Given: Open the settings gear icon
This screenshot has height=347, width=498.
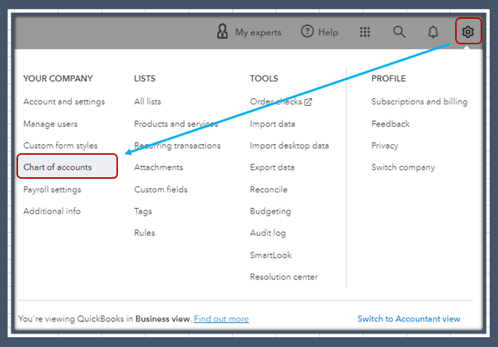Looking at the screenshot, I should coord(468,32).
